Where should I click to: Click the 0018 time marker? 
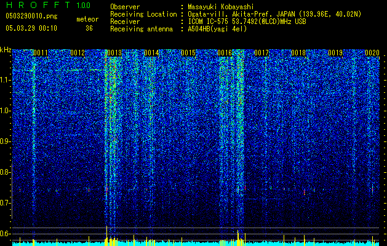point(298,53)
